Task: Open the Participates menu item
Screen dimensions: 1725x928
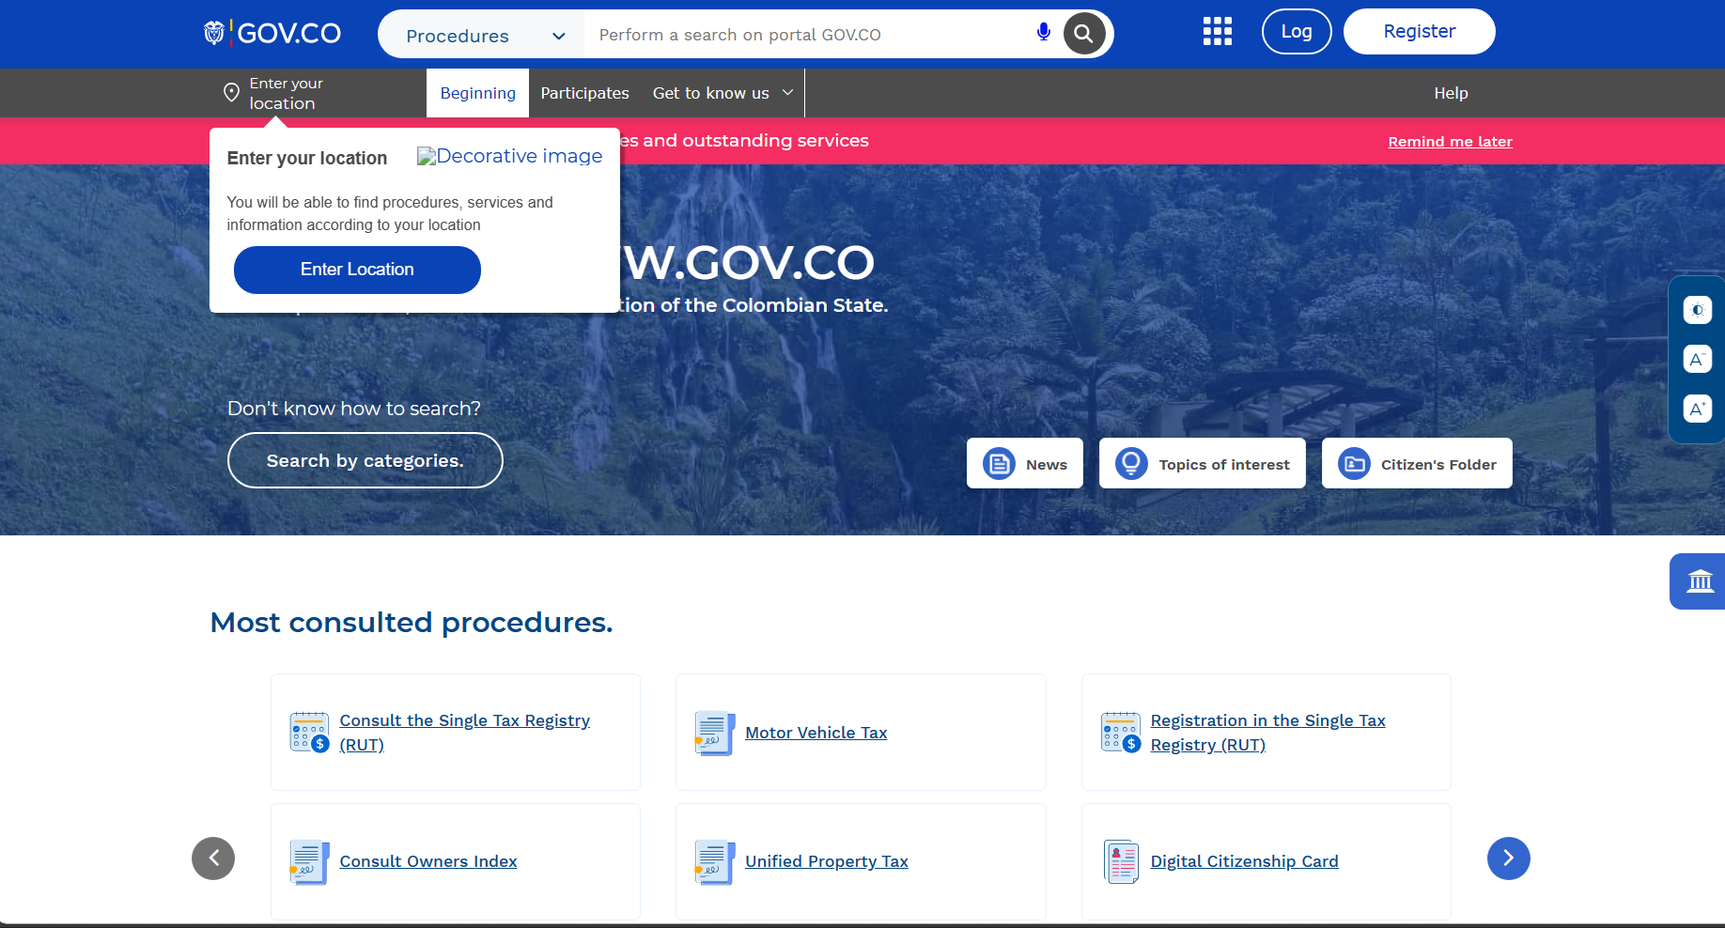Action: tap(584, 93)
